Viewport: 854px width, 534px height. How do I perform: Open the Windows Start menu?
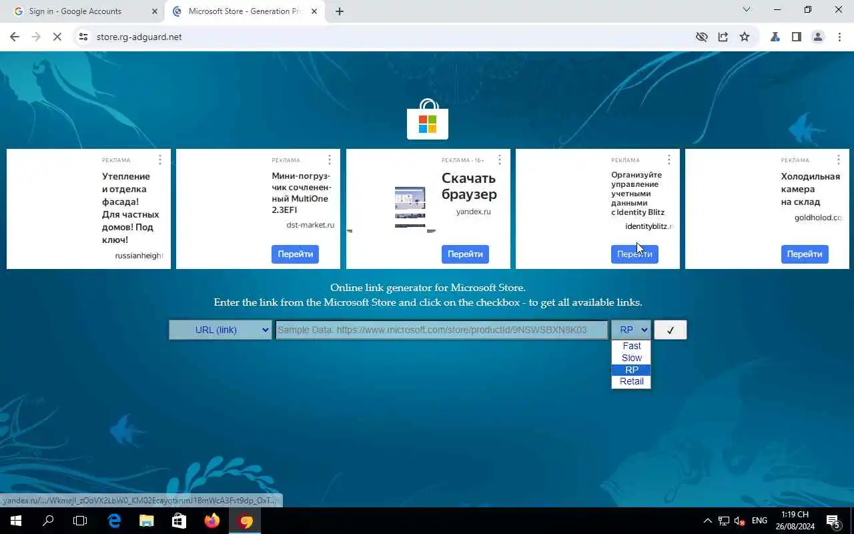tap(16, 521)
